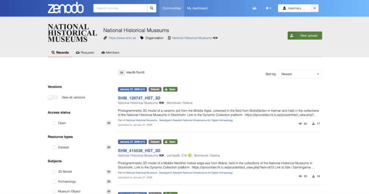
Task: Open the https://www.shm.se link
Action: point(122,38)
